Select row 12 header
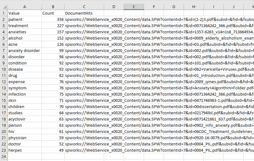 (x=3, y=82)
